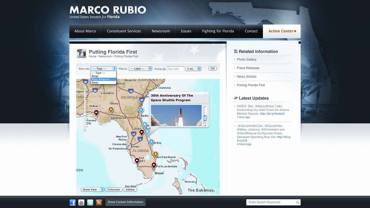Open the bit.ly/fmoke0 link

point(272,114)
